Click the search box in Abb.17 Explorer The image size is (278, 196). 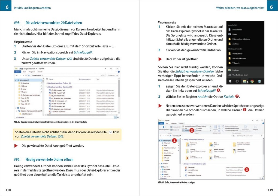pos(249,136)
